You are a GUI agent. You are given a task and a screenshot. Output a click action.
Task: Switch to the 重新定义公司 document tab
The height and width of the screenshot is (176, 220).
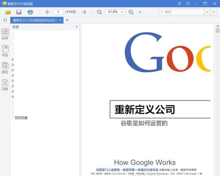[35, 20]
